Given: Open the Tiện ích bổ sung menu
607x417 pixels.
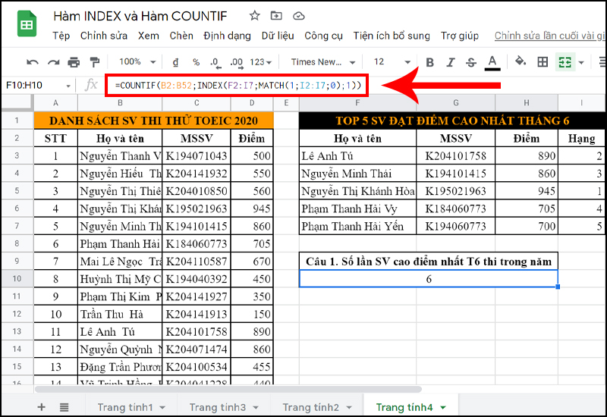Looking at the screenshot, I should [x=392, y=36].
